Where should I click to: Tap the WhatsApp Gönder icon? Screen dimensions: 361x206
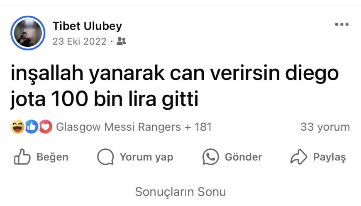pyautogui.click(x=210, y=157)
